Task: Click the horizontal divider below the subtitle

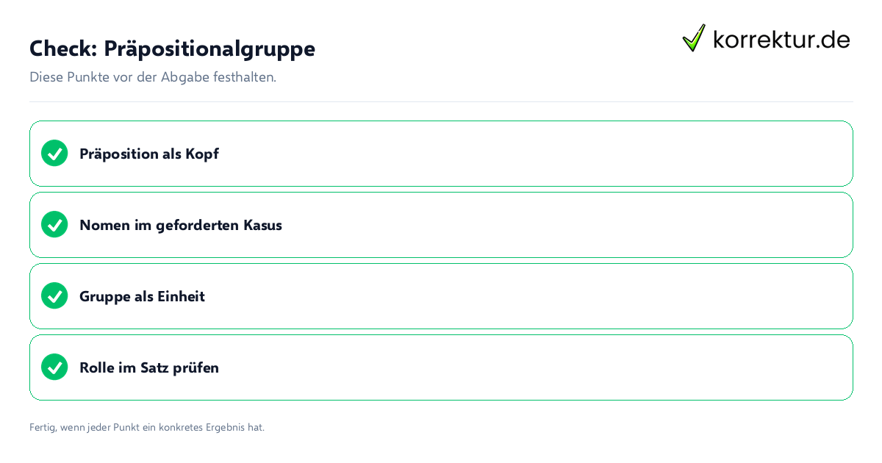Action: 441,101
